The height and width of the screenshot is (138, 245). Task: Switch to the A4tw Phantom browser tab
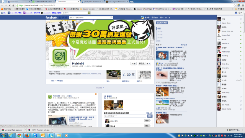point(92,2)
